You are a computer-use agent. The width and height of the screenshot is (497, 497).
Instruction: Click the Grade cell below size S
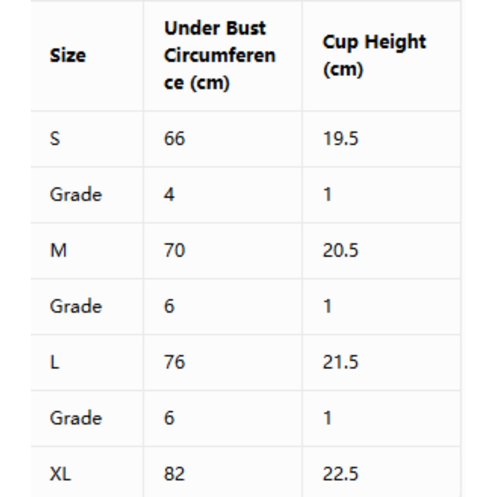coord(76,195)
